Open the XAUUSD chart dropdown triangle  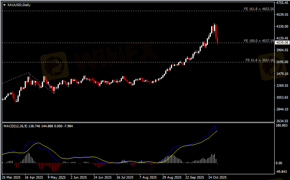5,5
